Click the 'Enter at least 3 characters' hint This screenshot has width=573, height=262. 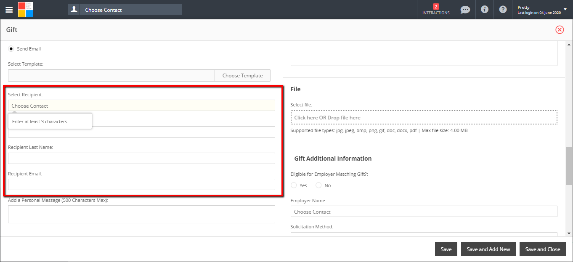pyautogui.click(x=40, y=122)
